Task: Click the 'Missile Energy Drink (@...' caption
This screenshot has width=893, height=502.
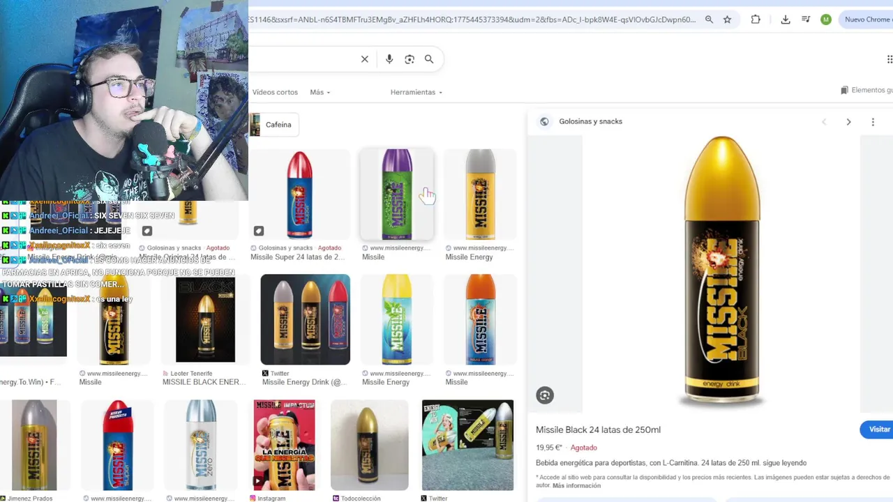Action: coord(304,382)
